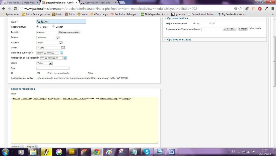Go back with the browser back arrow
The image size is (276, 156).
(x=4, y=9)
